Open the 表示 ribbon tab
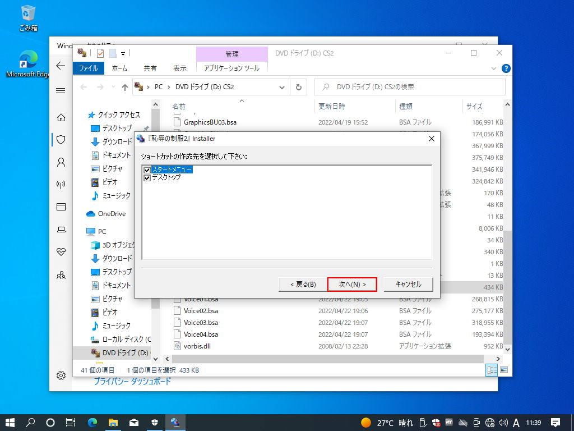The image size is (574, 431). [x=180, y=68]
